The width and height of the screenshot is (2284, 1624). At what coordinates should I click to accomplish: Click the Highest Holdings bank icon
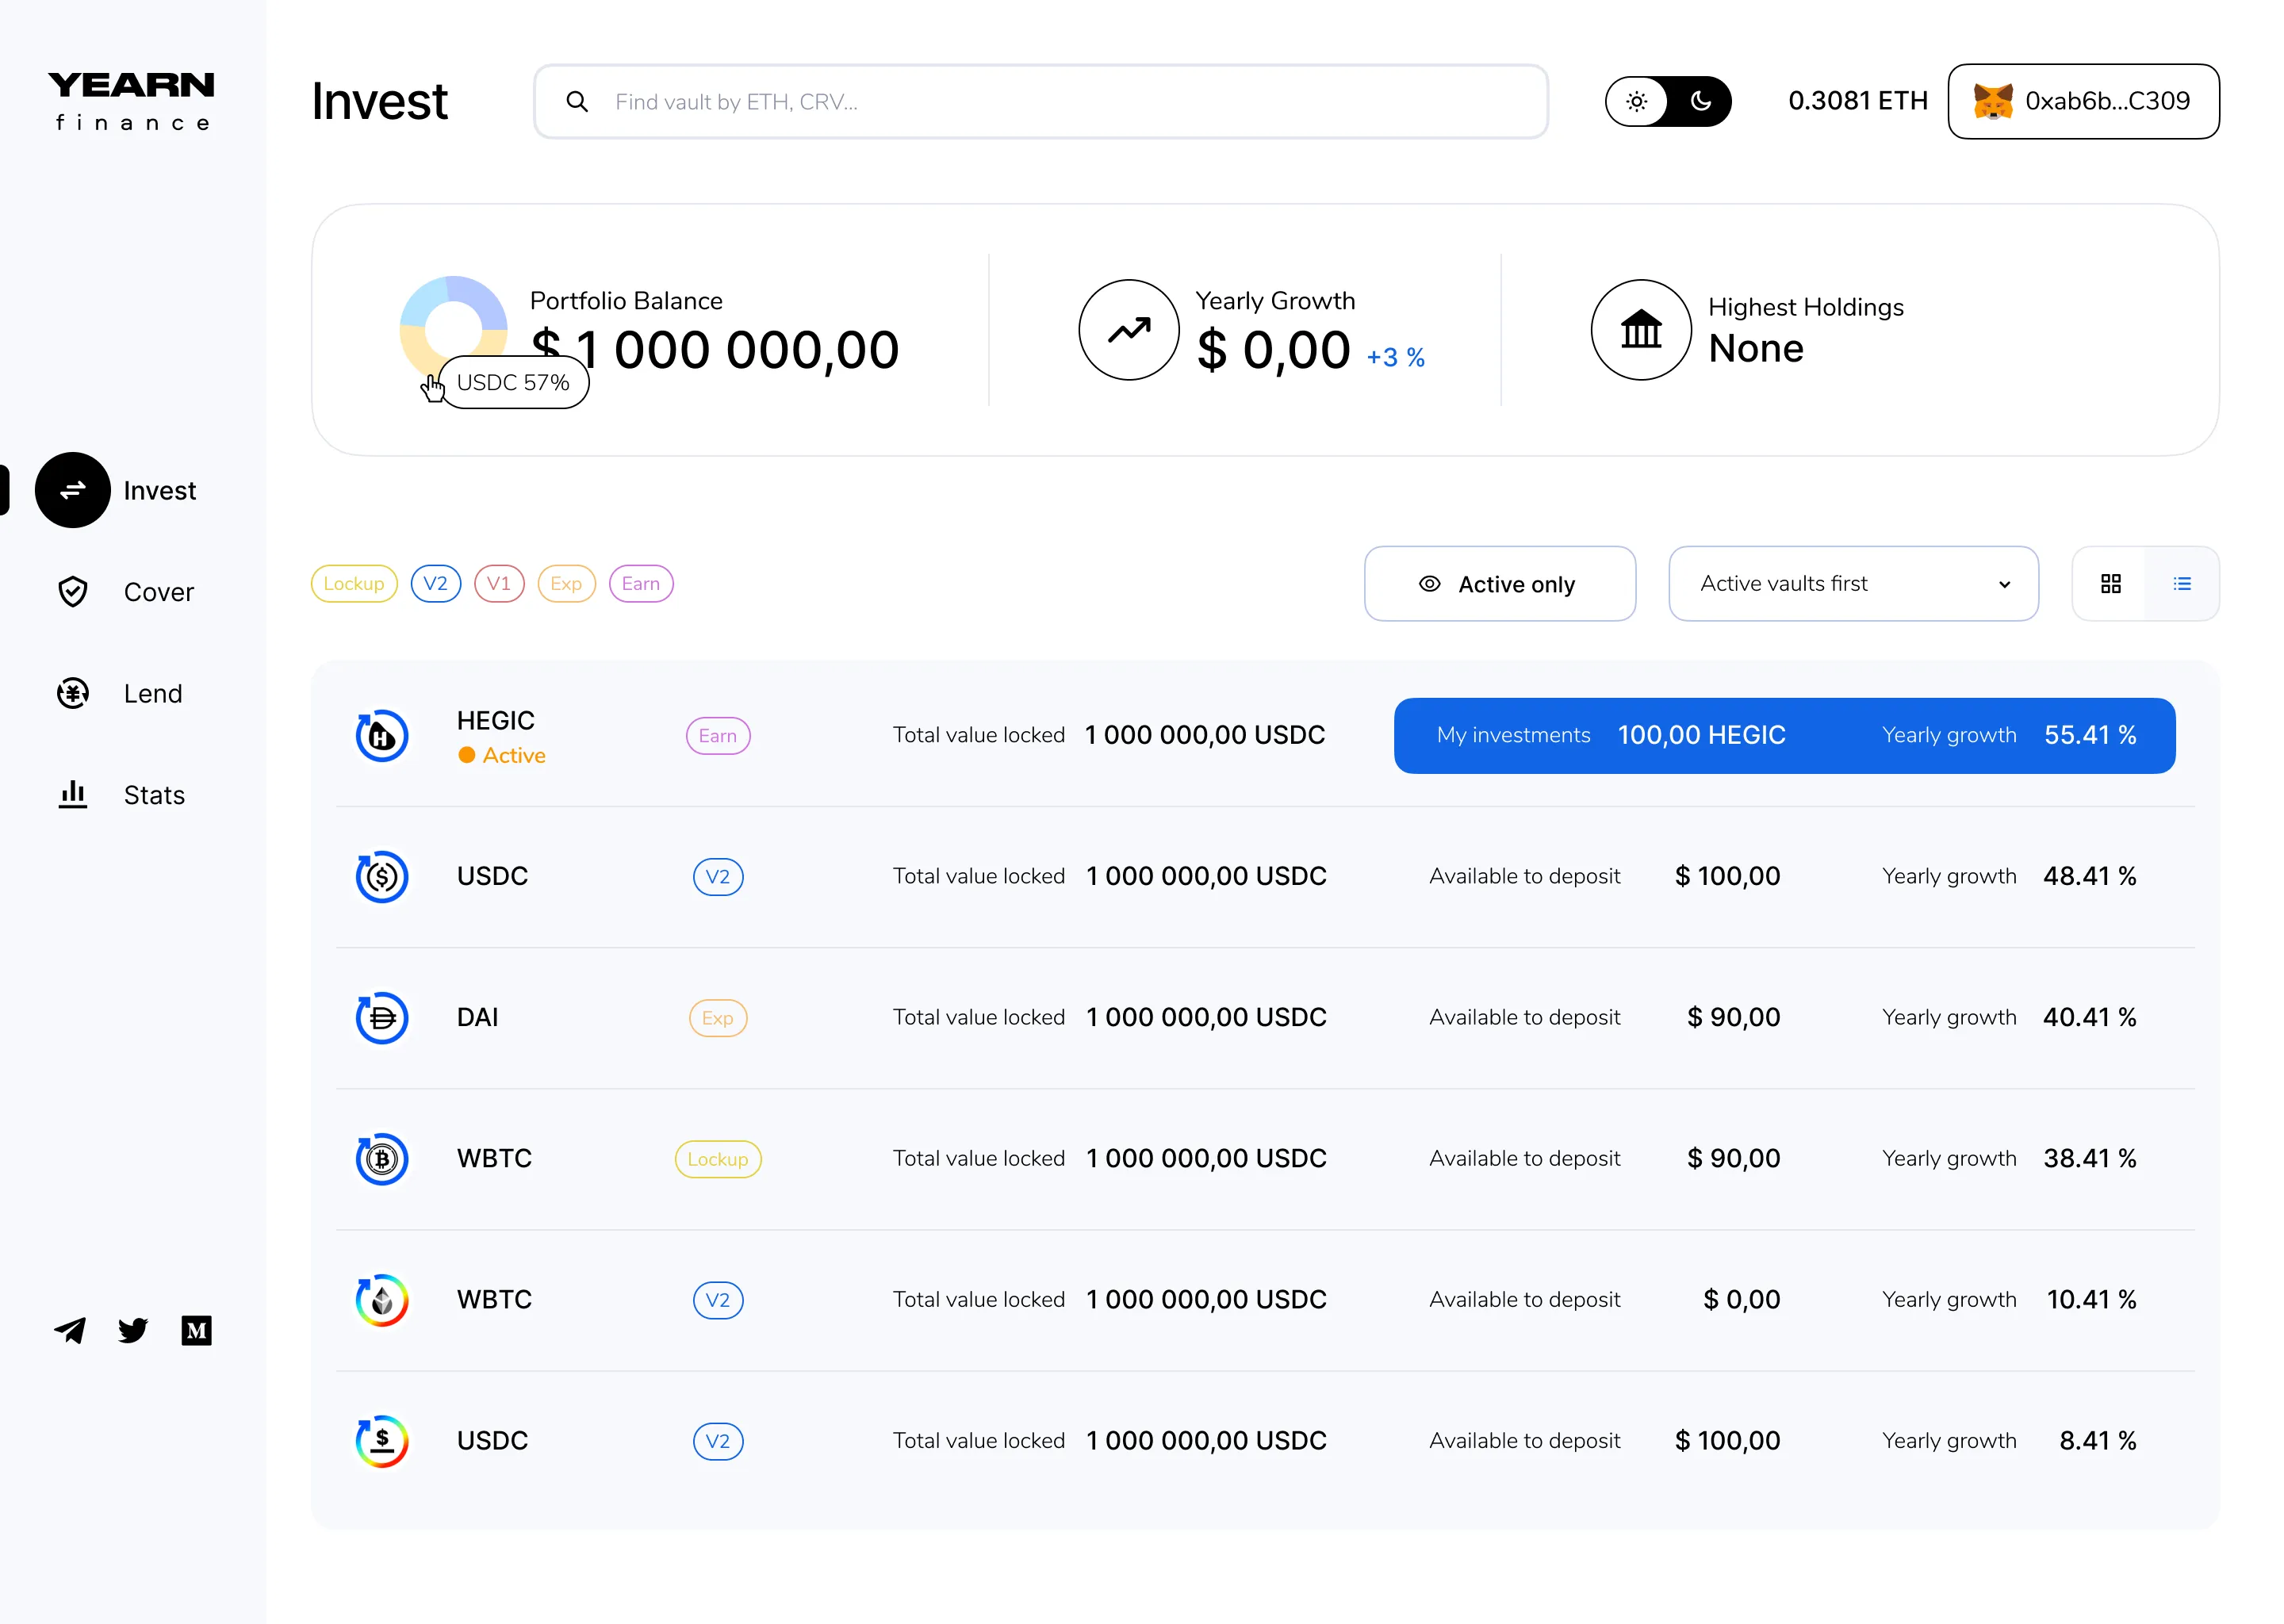pos(1640,330)
